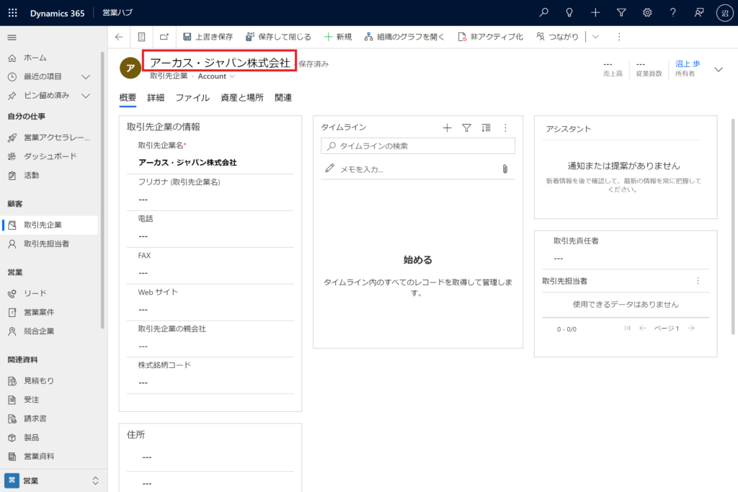Click the advanced find filter icon in header
This screenshot has height=492, width=738.
tap(621, 12)
